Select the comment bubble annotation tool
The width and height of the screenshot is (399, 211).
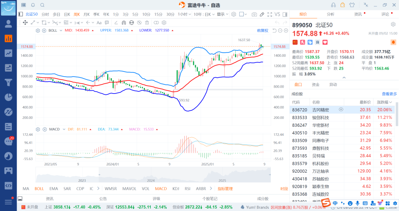click(x=107, y=22)
